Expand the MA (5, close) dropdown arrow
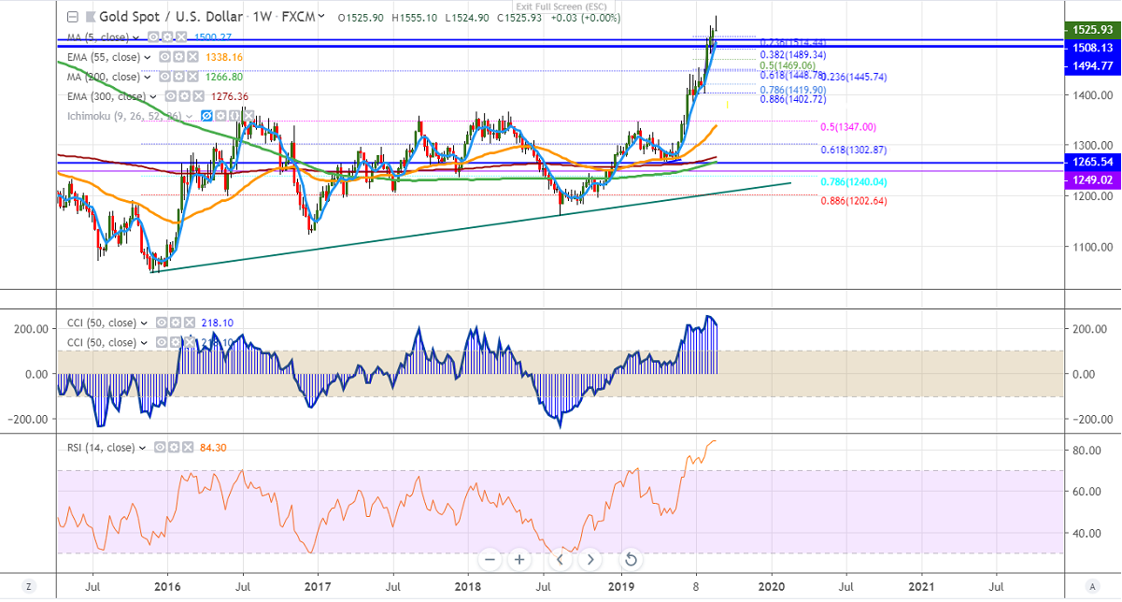 click(x=135, y=37)
